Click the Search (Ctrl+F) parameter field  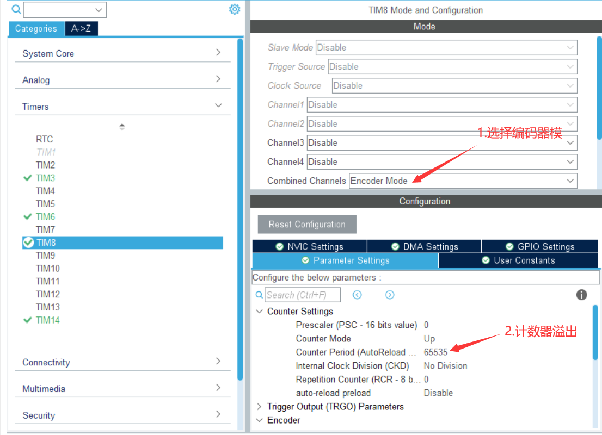[303, 295]
